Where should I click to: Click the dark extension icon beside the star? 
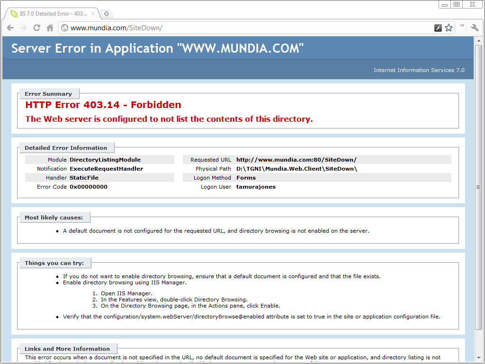pyautogui.click(x=438, y=28)
